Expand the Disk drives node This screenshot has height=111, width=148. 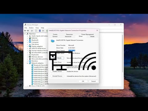point(27,44)
